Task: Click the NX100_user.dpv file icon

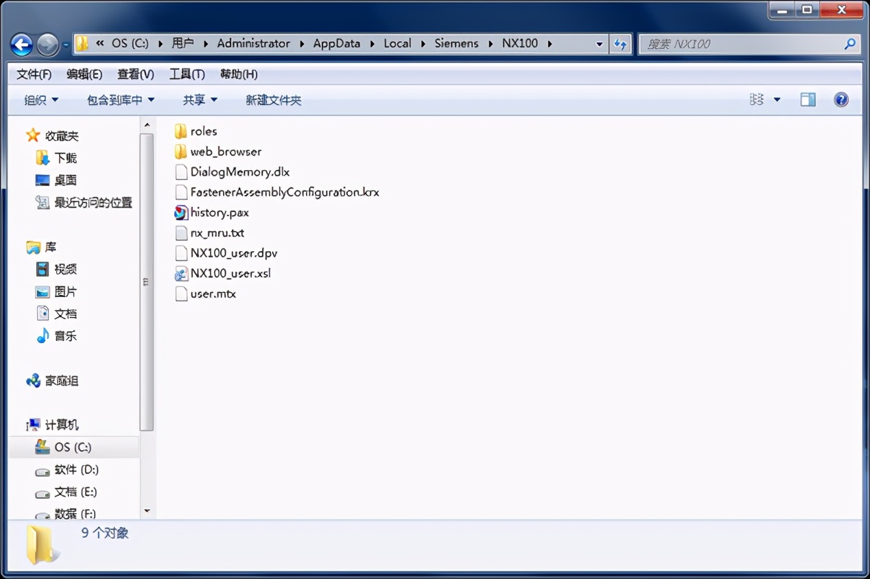Action: point(180,253)
